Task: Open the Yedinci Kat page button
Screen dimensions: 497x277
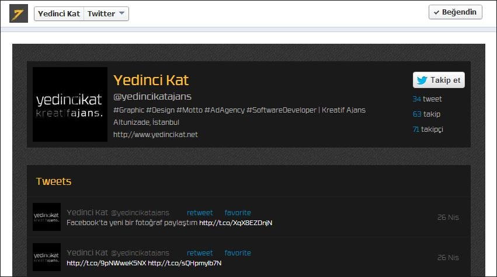Action: [59, 14]
